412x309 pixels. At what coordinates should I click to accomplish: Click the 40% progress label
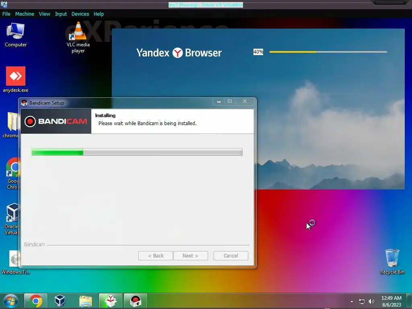tap(258, 52)
